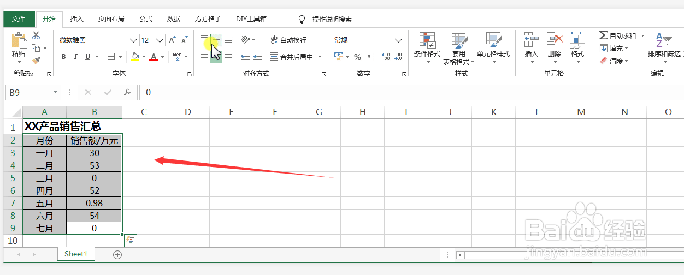684x275 pixels.
Task: Open 套用表格格式 table format gallery
Action: click(459, 48)
